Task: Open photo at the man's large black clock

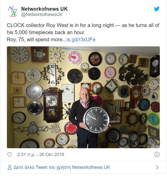Action: point(96,120)
